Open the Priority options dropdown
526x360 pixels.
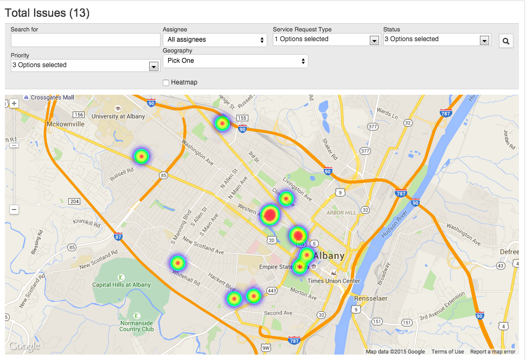click(85, 66)
